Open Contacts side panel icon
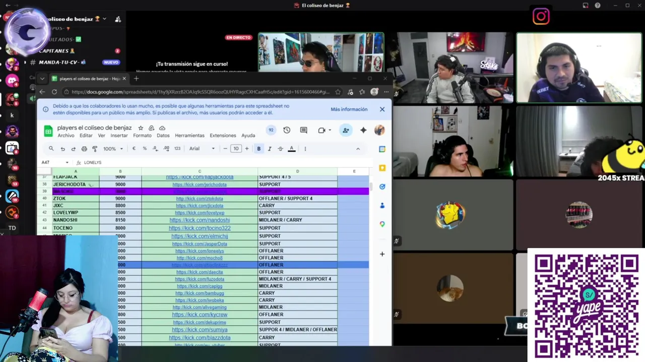 click(x=382, y=205)
